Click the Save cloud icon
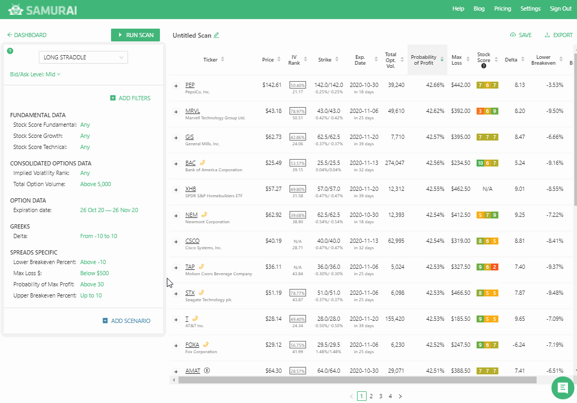The width and height of the screenshot is (577, 403). pyautogui.click(x=513, y=36)
